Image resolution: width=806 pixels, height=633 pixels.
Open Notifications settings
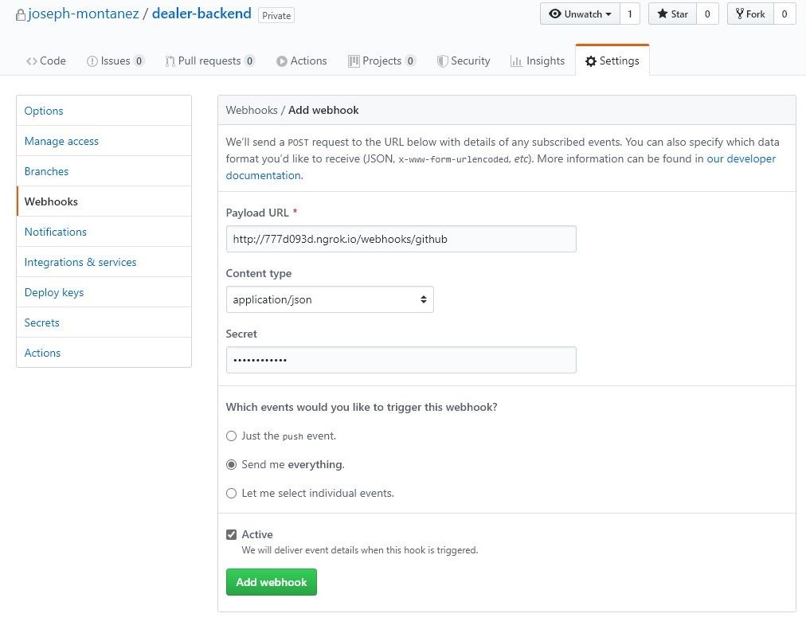(x=104, y=232)
